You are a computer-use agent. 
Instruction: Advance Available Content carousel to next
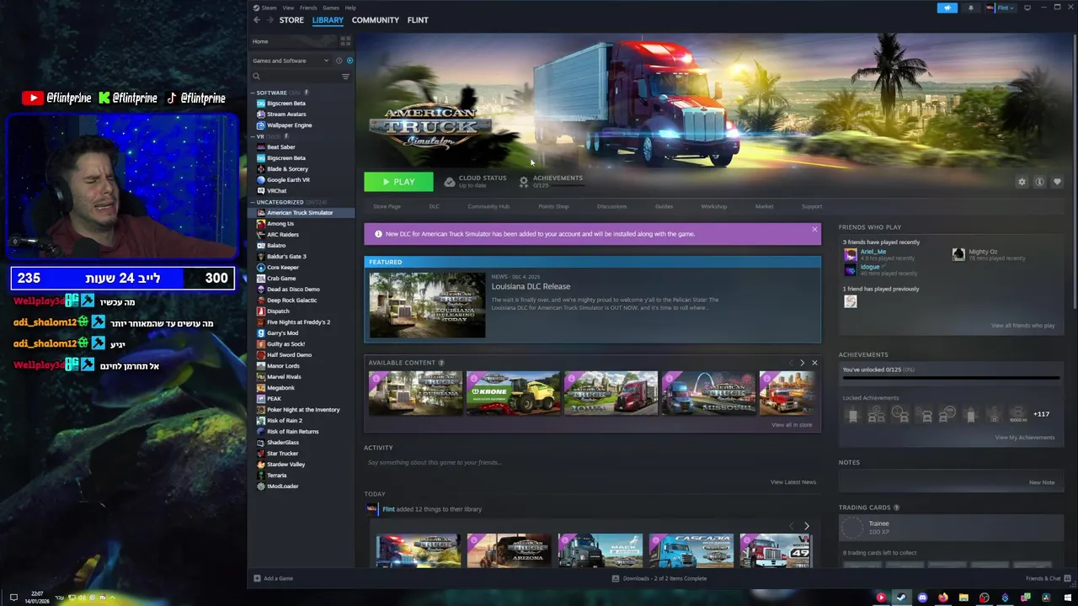(x=802, y=363)
